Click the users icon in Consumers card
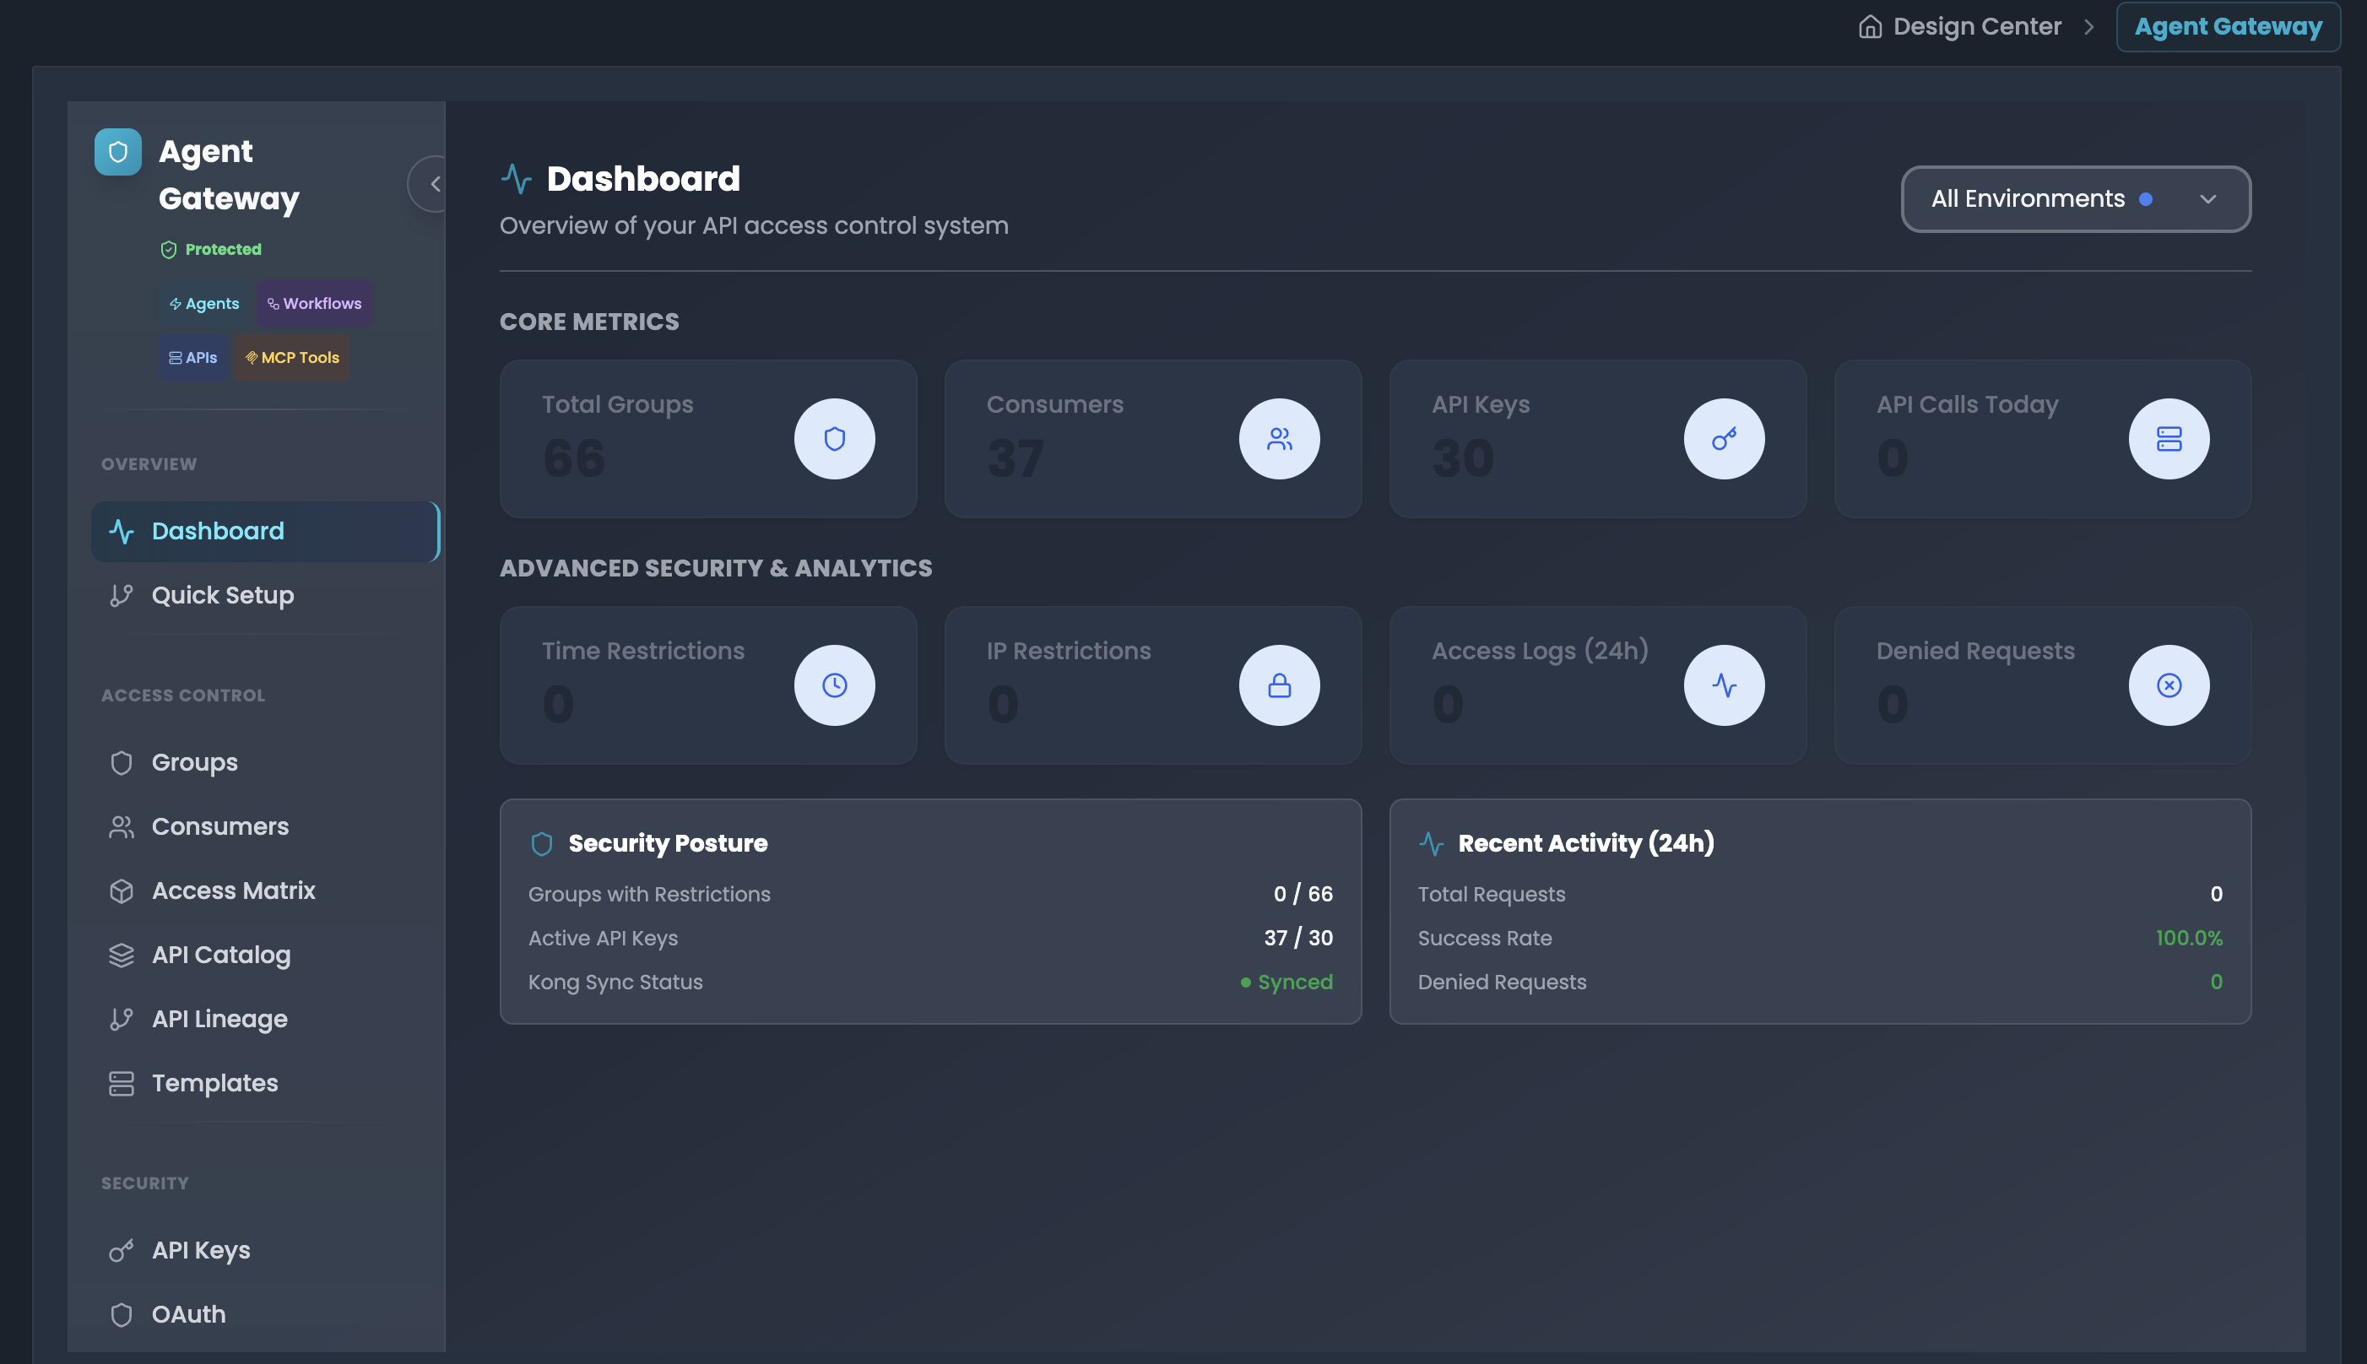Screen dimensions: 2367x1364 [x=1279, y=438]
